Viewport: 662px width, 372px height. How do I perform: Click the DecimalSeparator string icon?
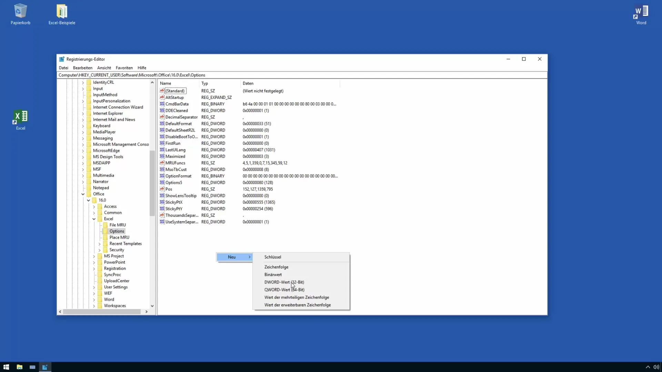click(x=162, y=117)
